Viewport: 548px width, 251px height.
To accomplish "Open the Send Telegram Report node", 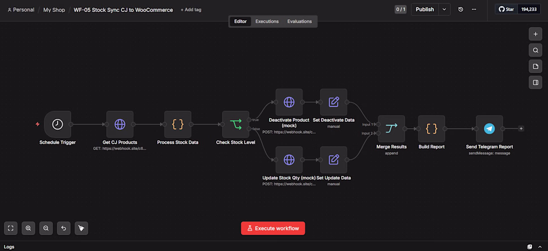I will (x=489, y=129).
